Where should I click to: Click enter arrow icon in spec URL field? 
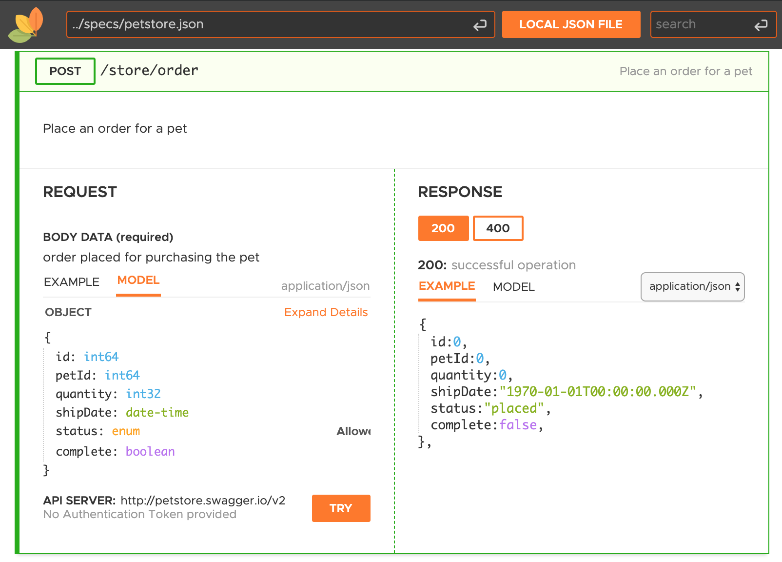(x=480, y=25)
